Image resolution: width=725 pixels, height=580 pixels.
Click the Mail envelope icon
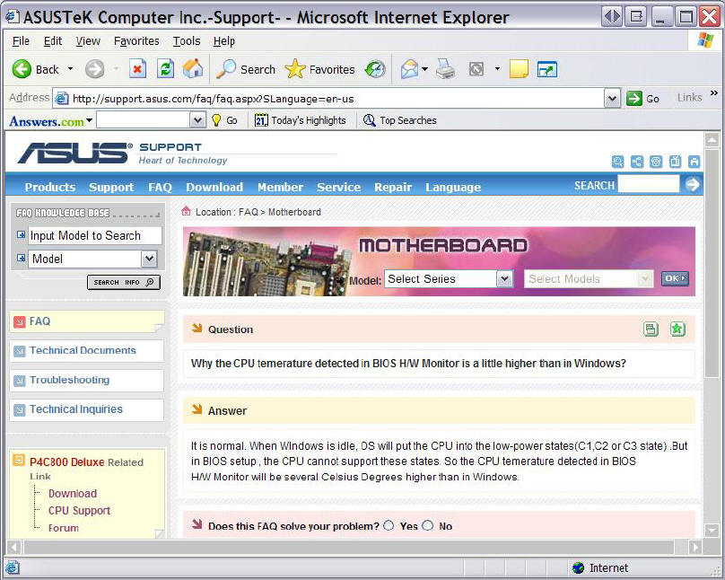[x=410, y=69]
